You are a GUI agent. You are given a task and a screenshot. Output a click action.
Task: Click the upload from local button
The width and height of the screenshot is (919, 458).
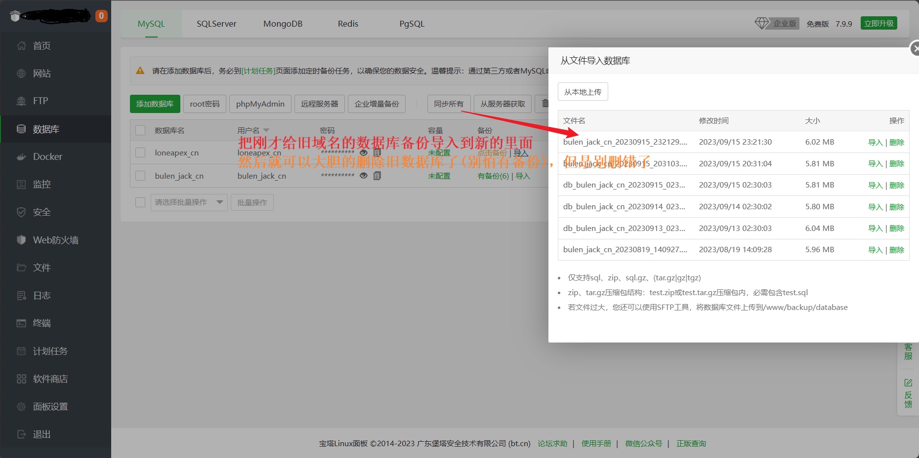583,92
